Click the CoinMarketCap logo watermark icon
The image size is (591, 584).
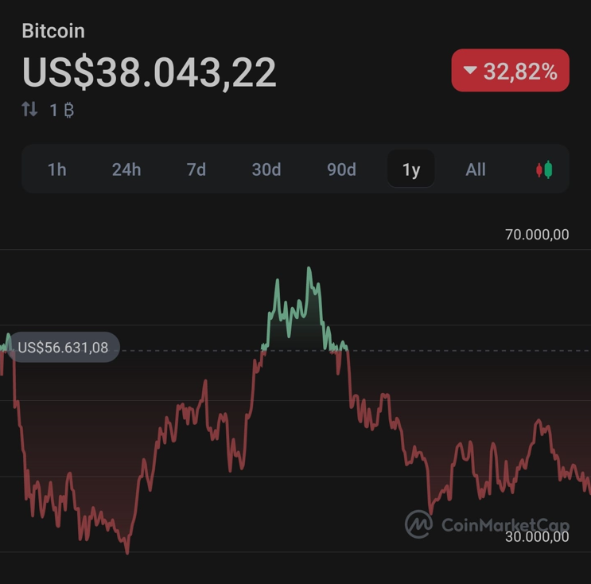tap(418, 524)
